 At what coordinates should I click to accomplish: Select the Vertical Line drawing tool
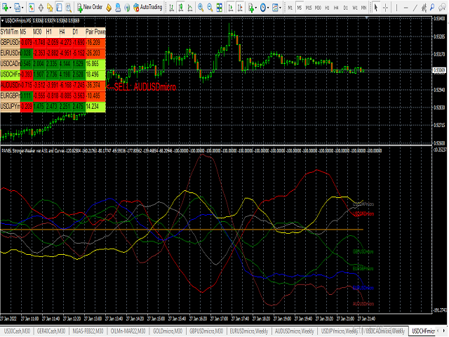tap(396, 8)
